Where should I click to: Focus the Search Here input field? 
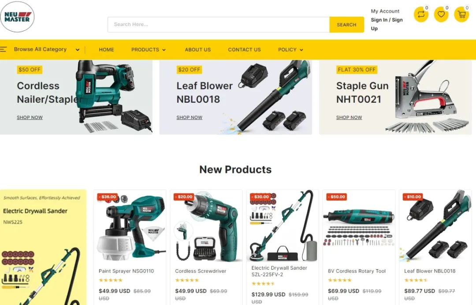[219, 25]
